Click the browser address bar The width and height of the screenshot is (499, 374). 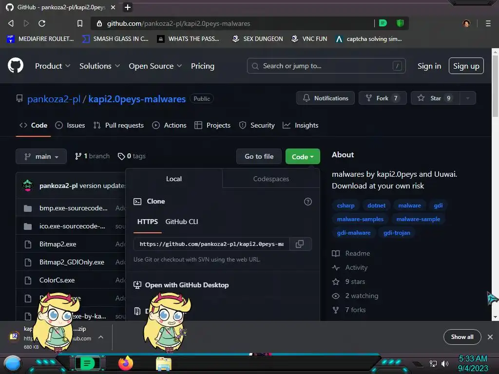pos(232,23)
